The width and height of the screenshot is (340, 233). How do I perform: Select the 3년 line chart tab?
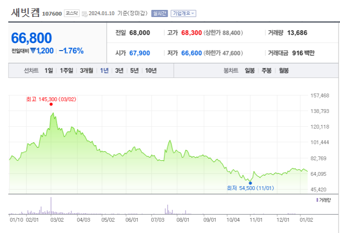119,70
